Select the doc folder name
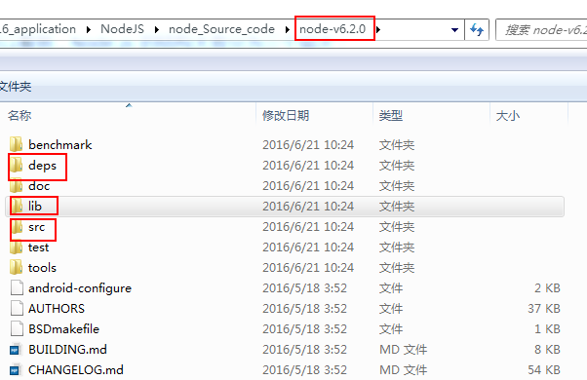 pyautogui.click(x=39, y=186)
